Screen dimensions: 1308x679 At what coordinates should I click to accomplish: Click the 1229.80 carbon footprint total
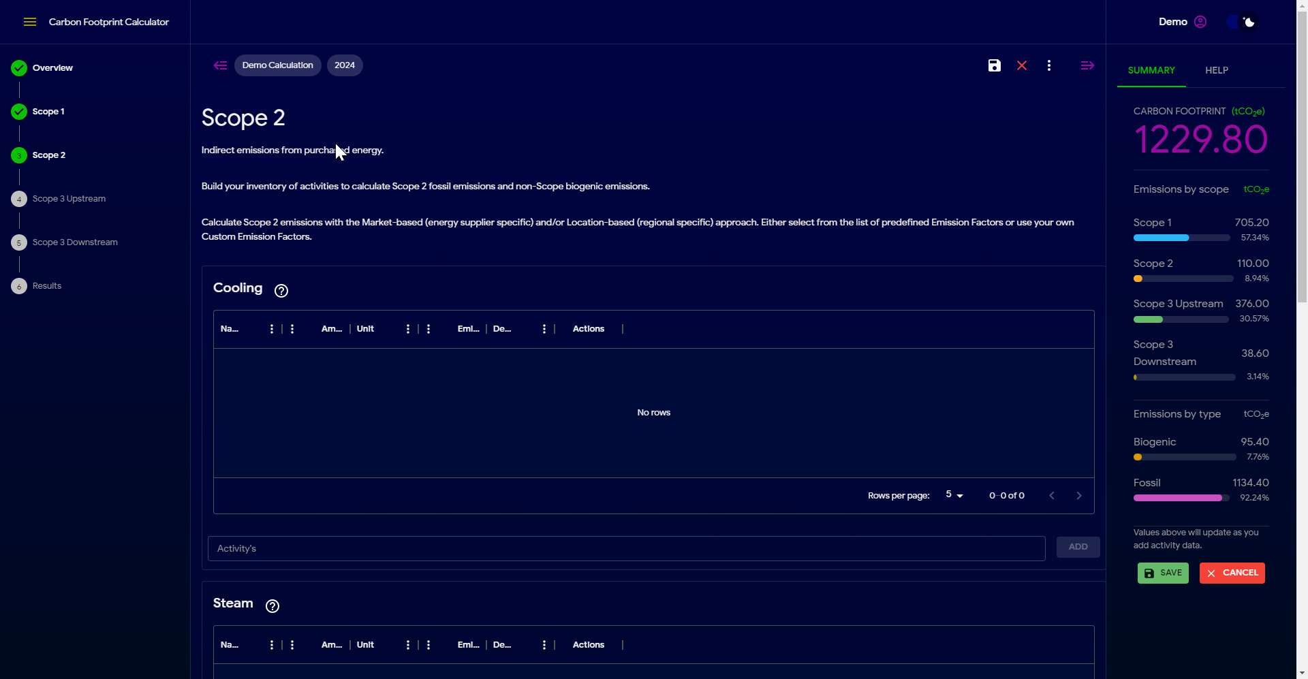(x=1200, y=140)
